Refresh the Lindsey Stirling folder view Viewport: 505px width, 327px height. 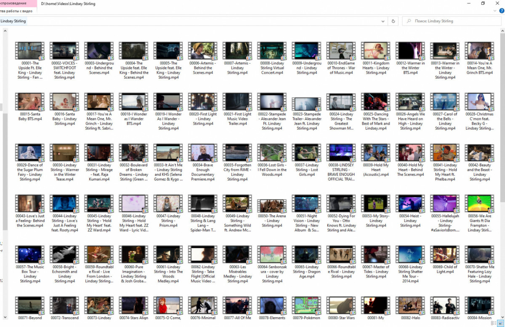click(x=393, y=21)
